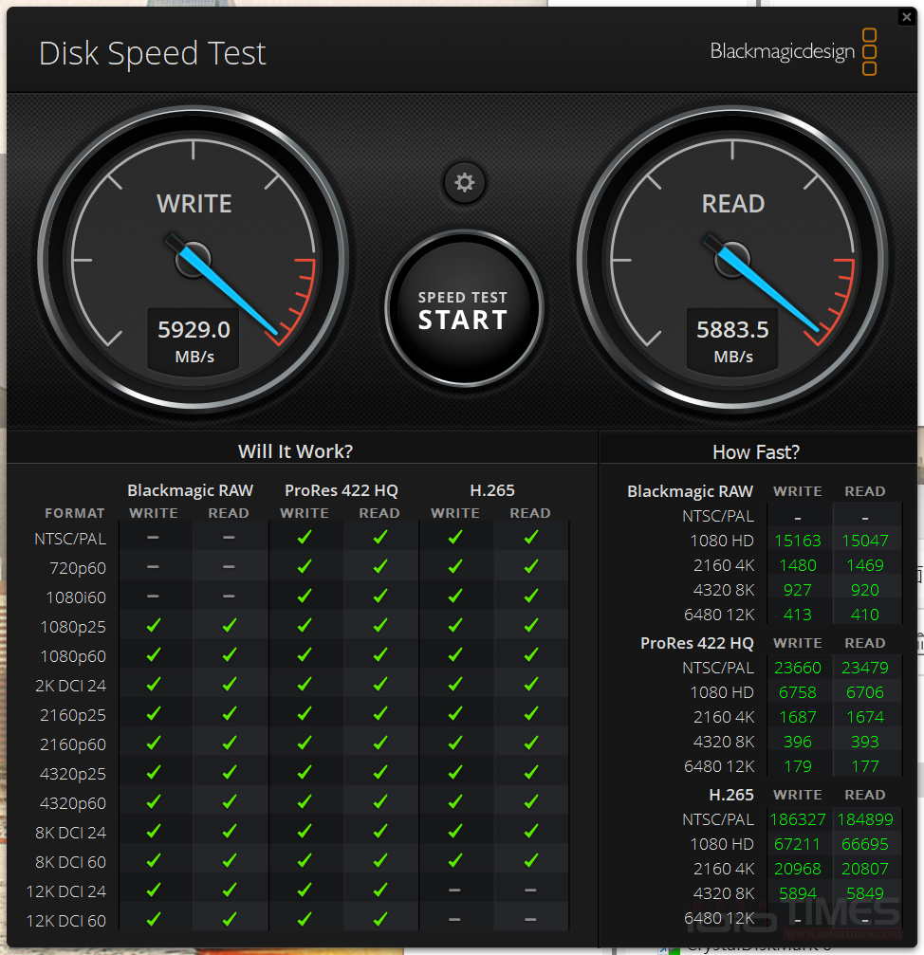Click the Will It Work? heading
The image size is (924, 955).
(295, 451)
